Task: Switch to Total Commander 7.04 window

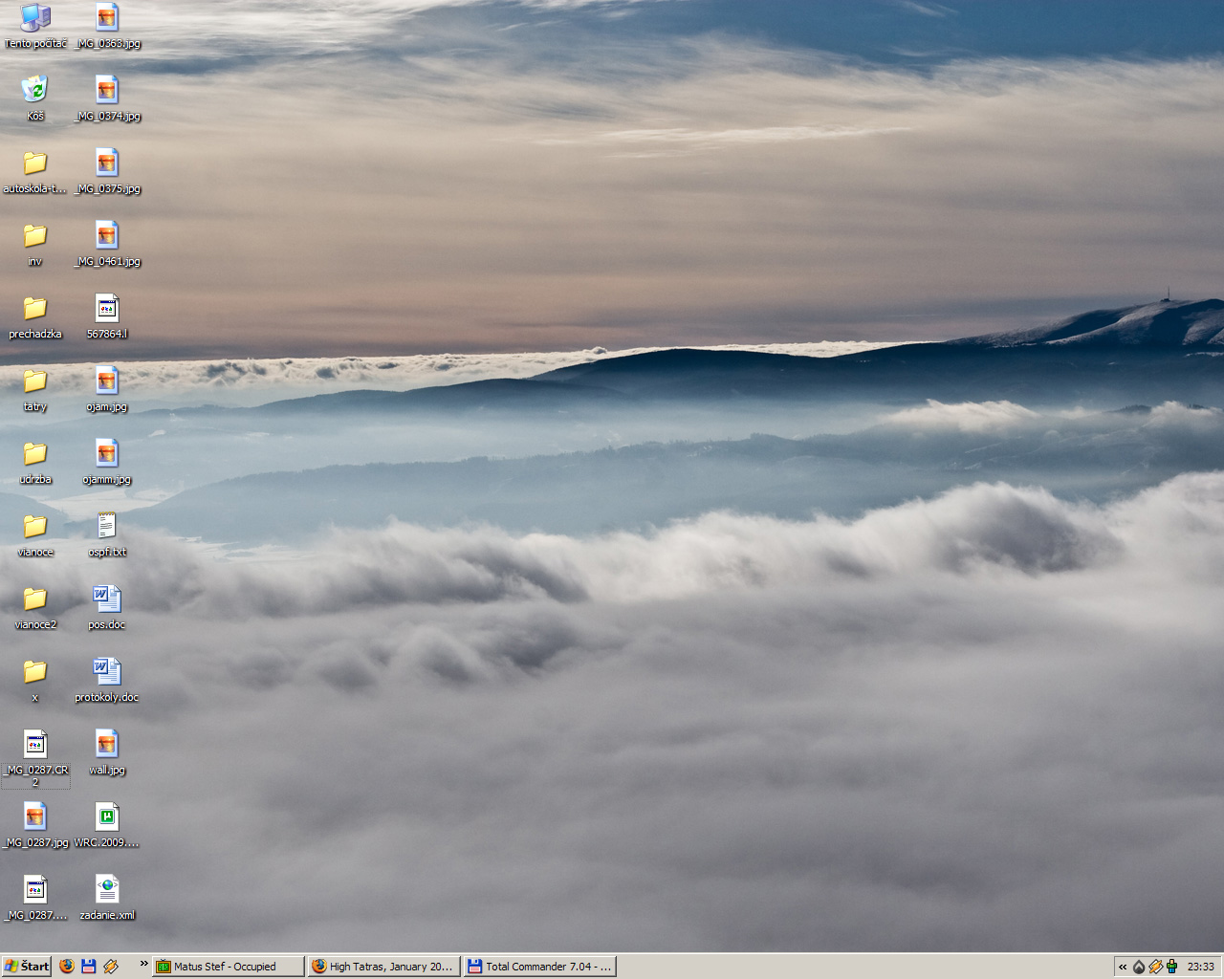Action: tap(540, 967)
